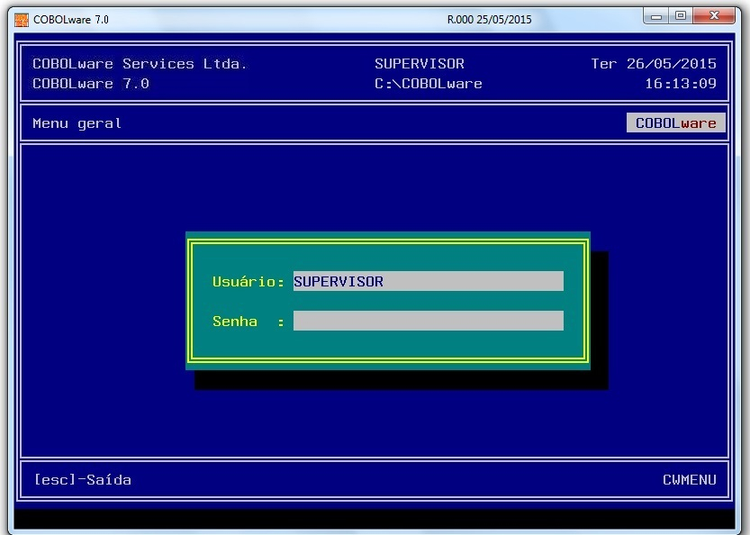Viewport: 750px width, 535px height.
Task: Close the COBOLware window
Action: (x=714, y=16)
